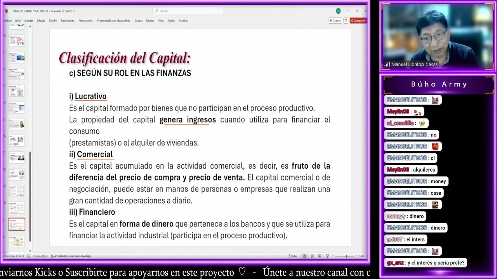Start slideshow from the status bar icon
This screenshot has height=279, width=497.
point(327,256)
